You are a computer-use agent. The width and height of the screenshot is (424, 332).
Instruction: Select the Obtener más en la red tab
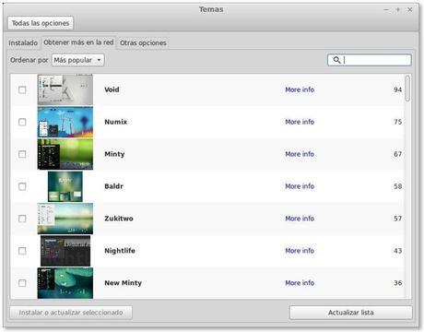click(78, 42)
